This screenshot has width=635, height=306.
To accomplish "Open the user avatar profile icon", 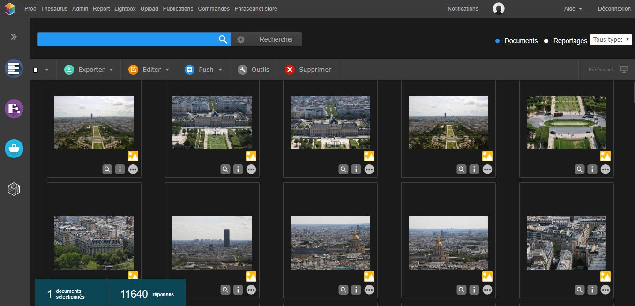I will coord(499,8).
